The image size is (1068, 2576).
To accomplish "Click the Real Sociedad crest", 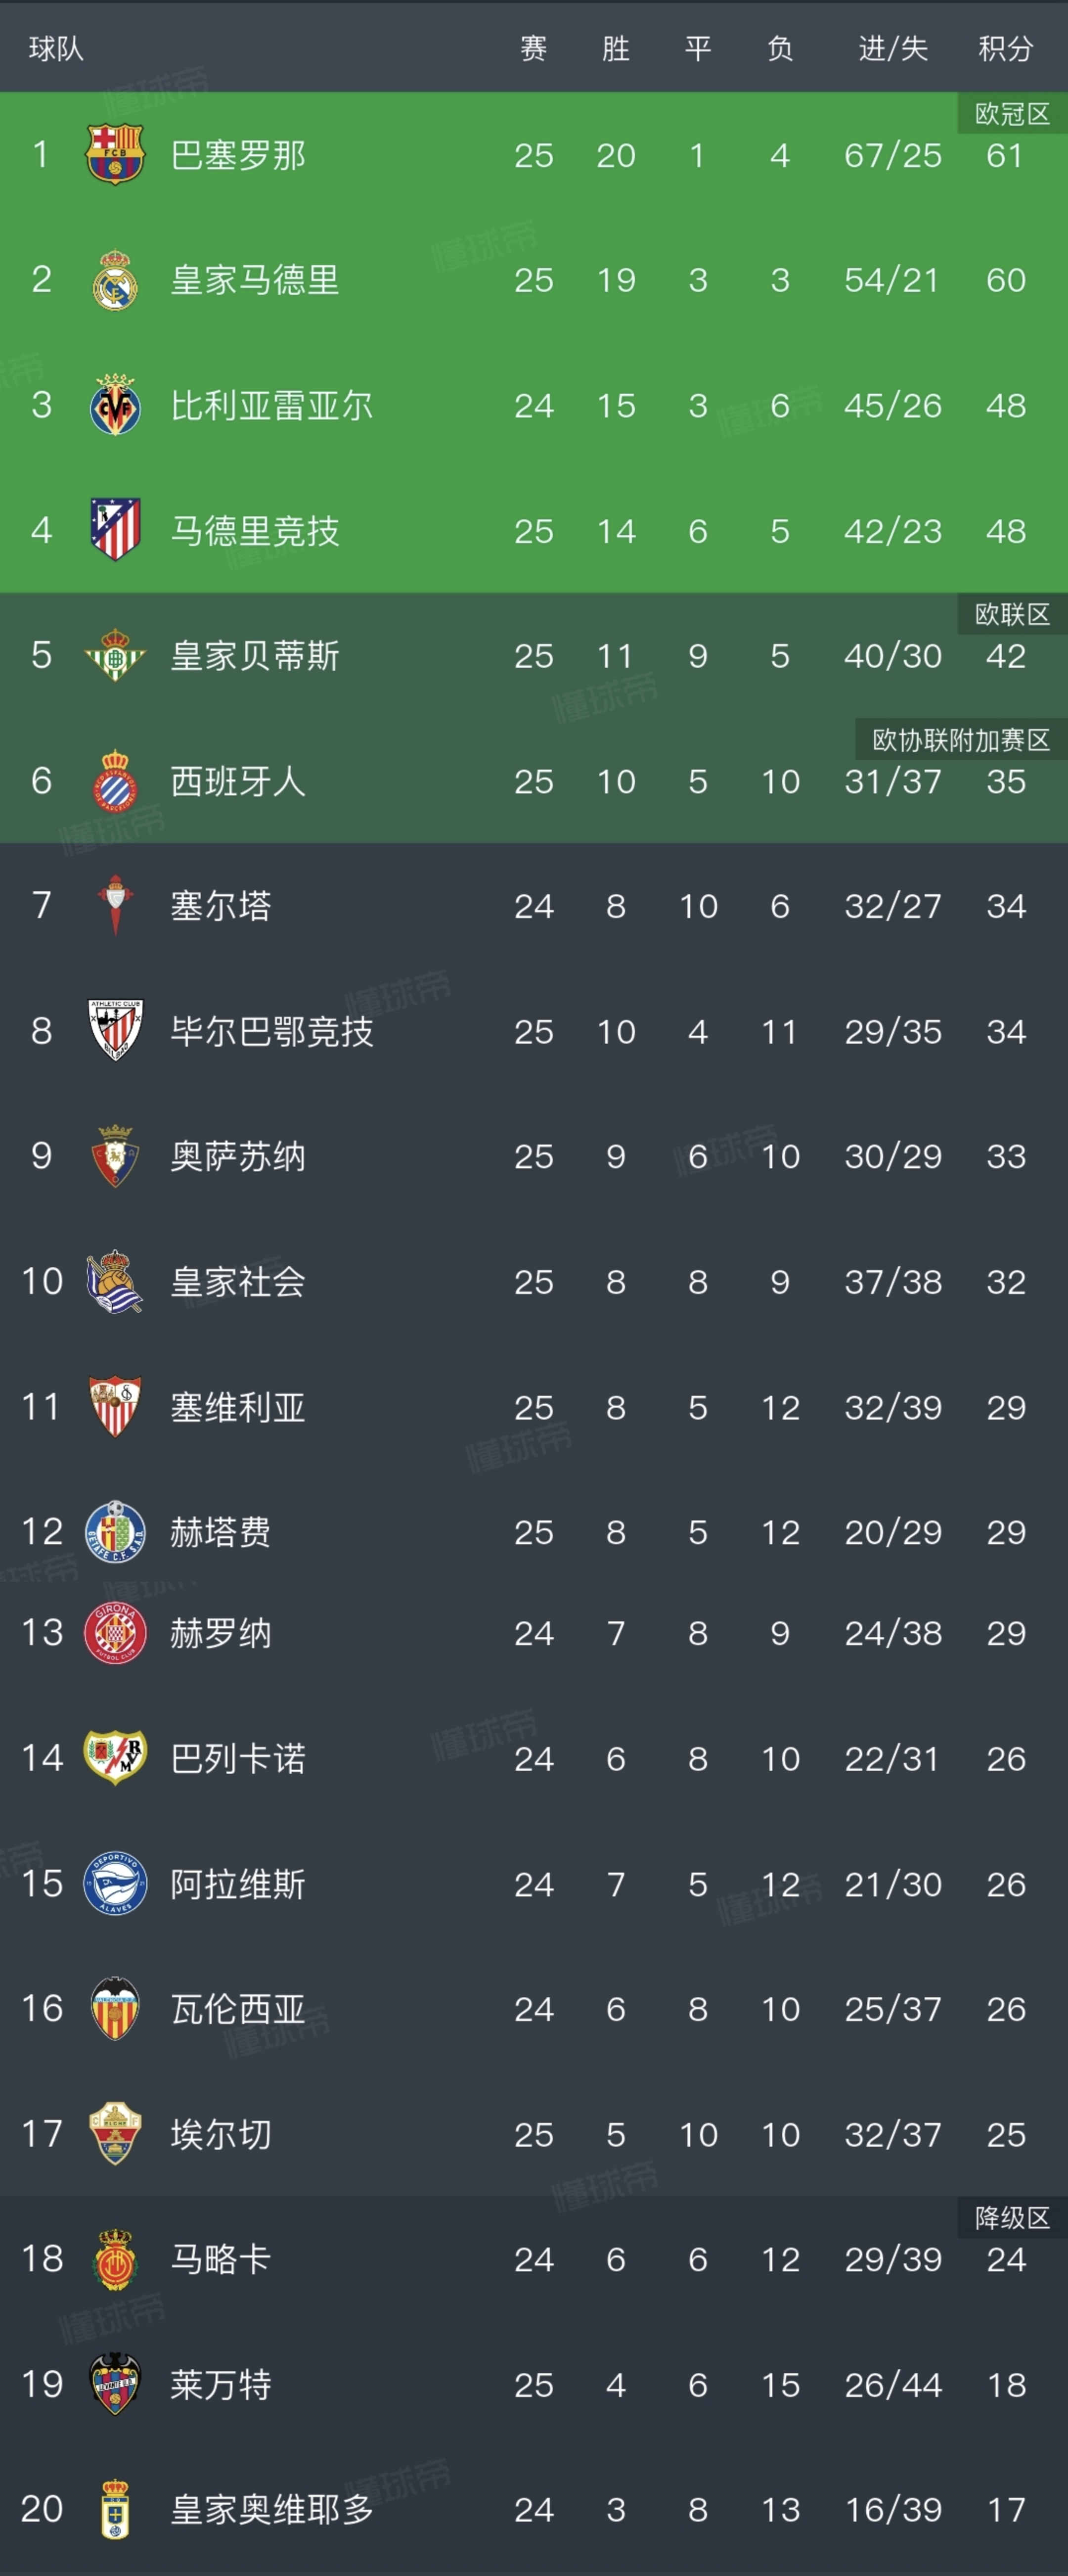I will (115, 1281).
